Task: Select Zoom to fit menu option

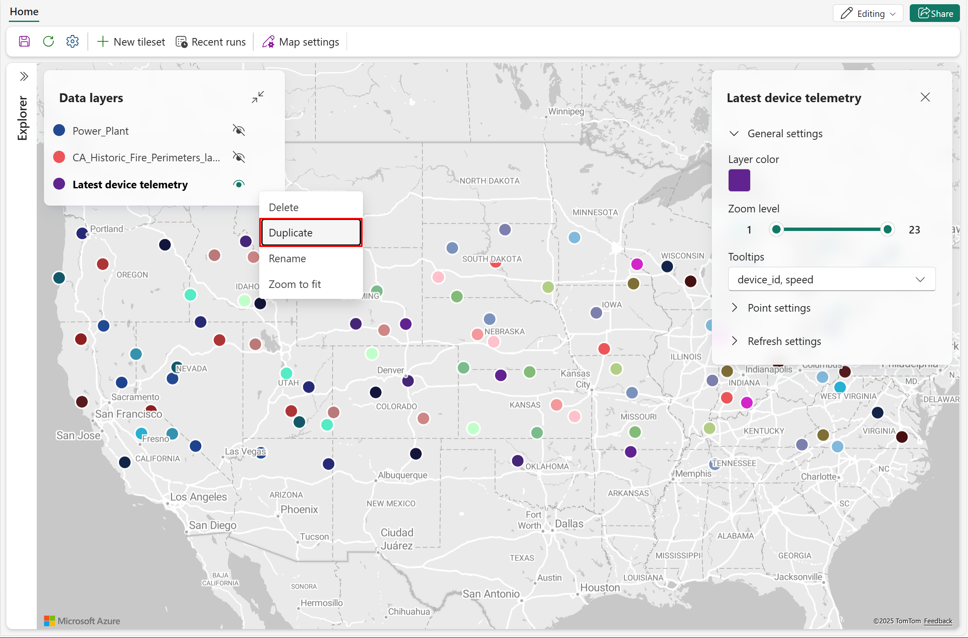Action: (x=295, y=284)
